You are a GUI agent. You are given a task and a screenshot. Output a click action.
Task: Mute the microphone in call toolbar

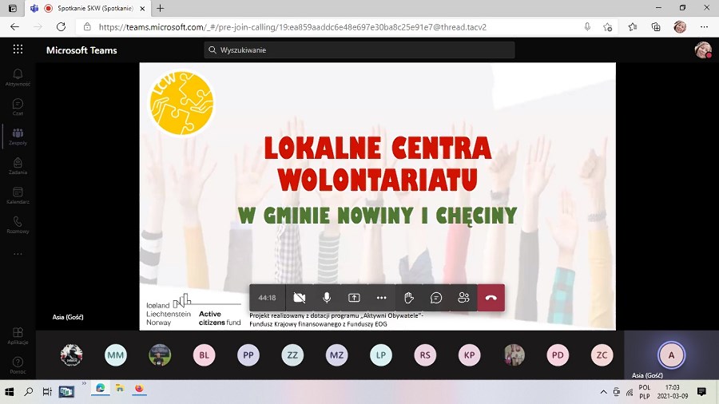[x=327, y=298]
